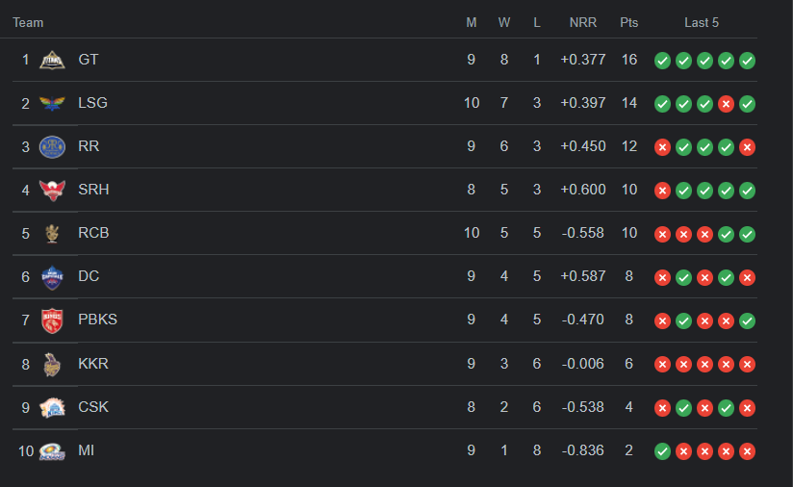Open the PBKS team name link
The height and width of the screenshot is (487, 793).
[x=97, y=320]
